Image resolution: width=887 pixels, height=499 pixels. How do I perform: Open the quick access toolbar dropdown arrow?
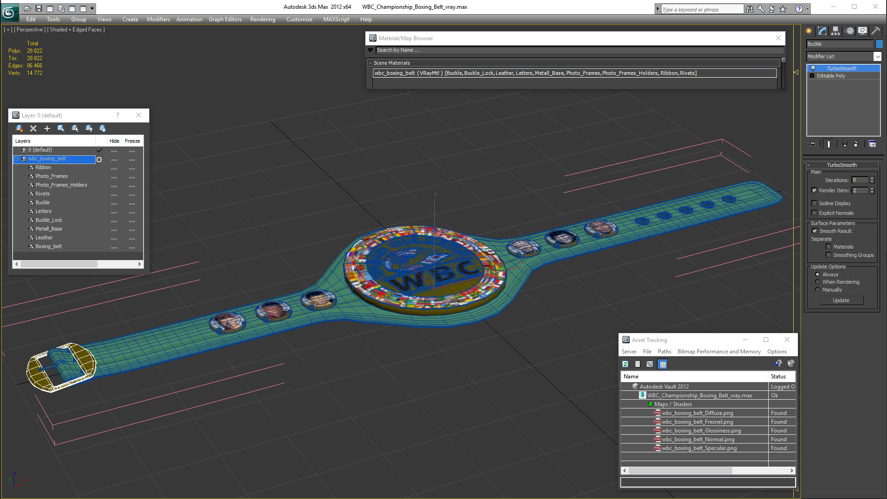coord(92,8)
